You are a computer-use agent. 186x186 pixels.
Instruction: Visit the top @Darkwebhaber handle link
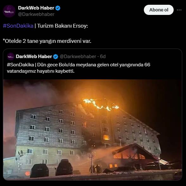pos(36,14)
